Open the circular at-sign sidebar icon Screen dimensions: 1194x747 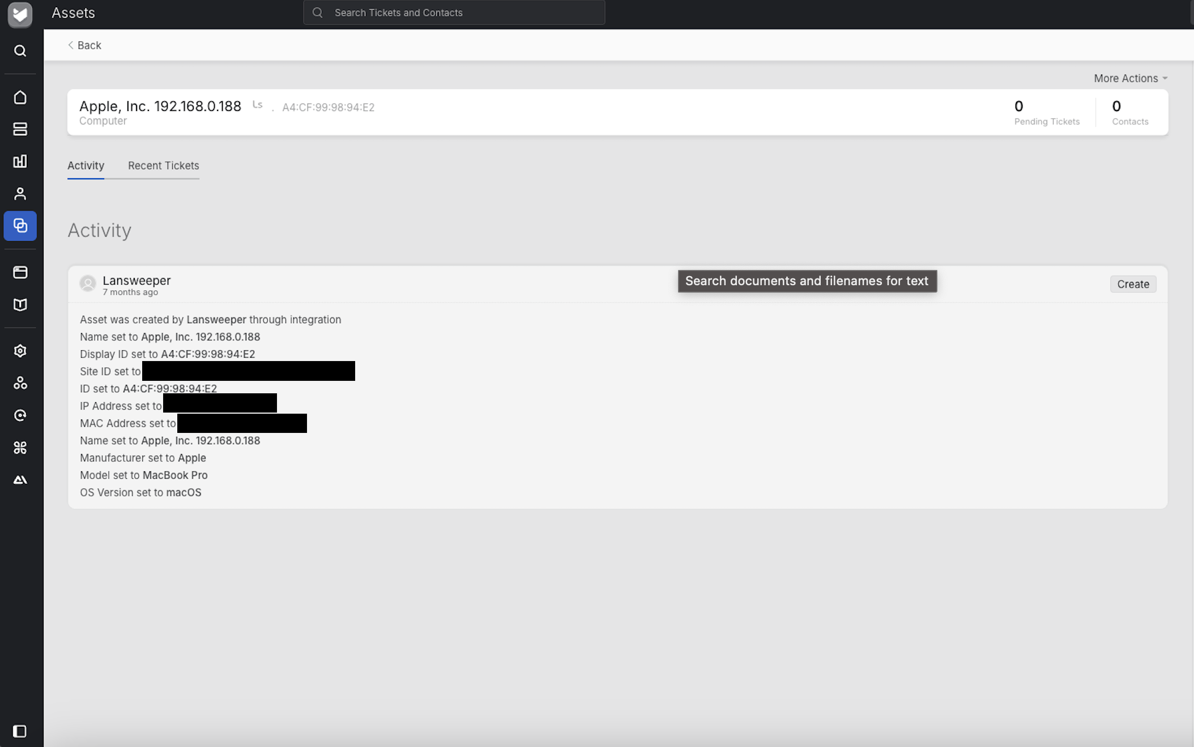[20, 415]
